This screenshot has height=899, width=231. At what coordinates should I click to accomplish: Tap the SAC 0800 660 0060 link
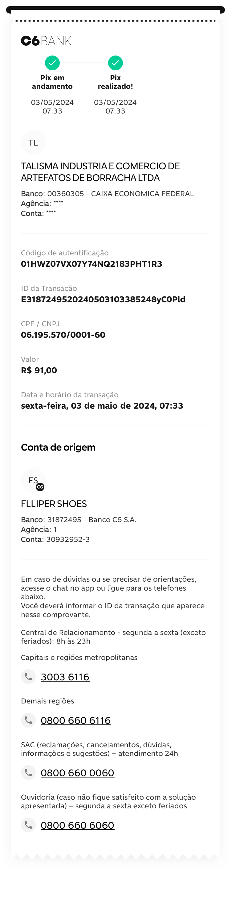(x=77, y=773)
